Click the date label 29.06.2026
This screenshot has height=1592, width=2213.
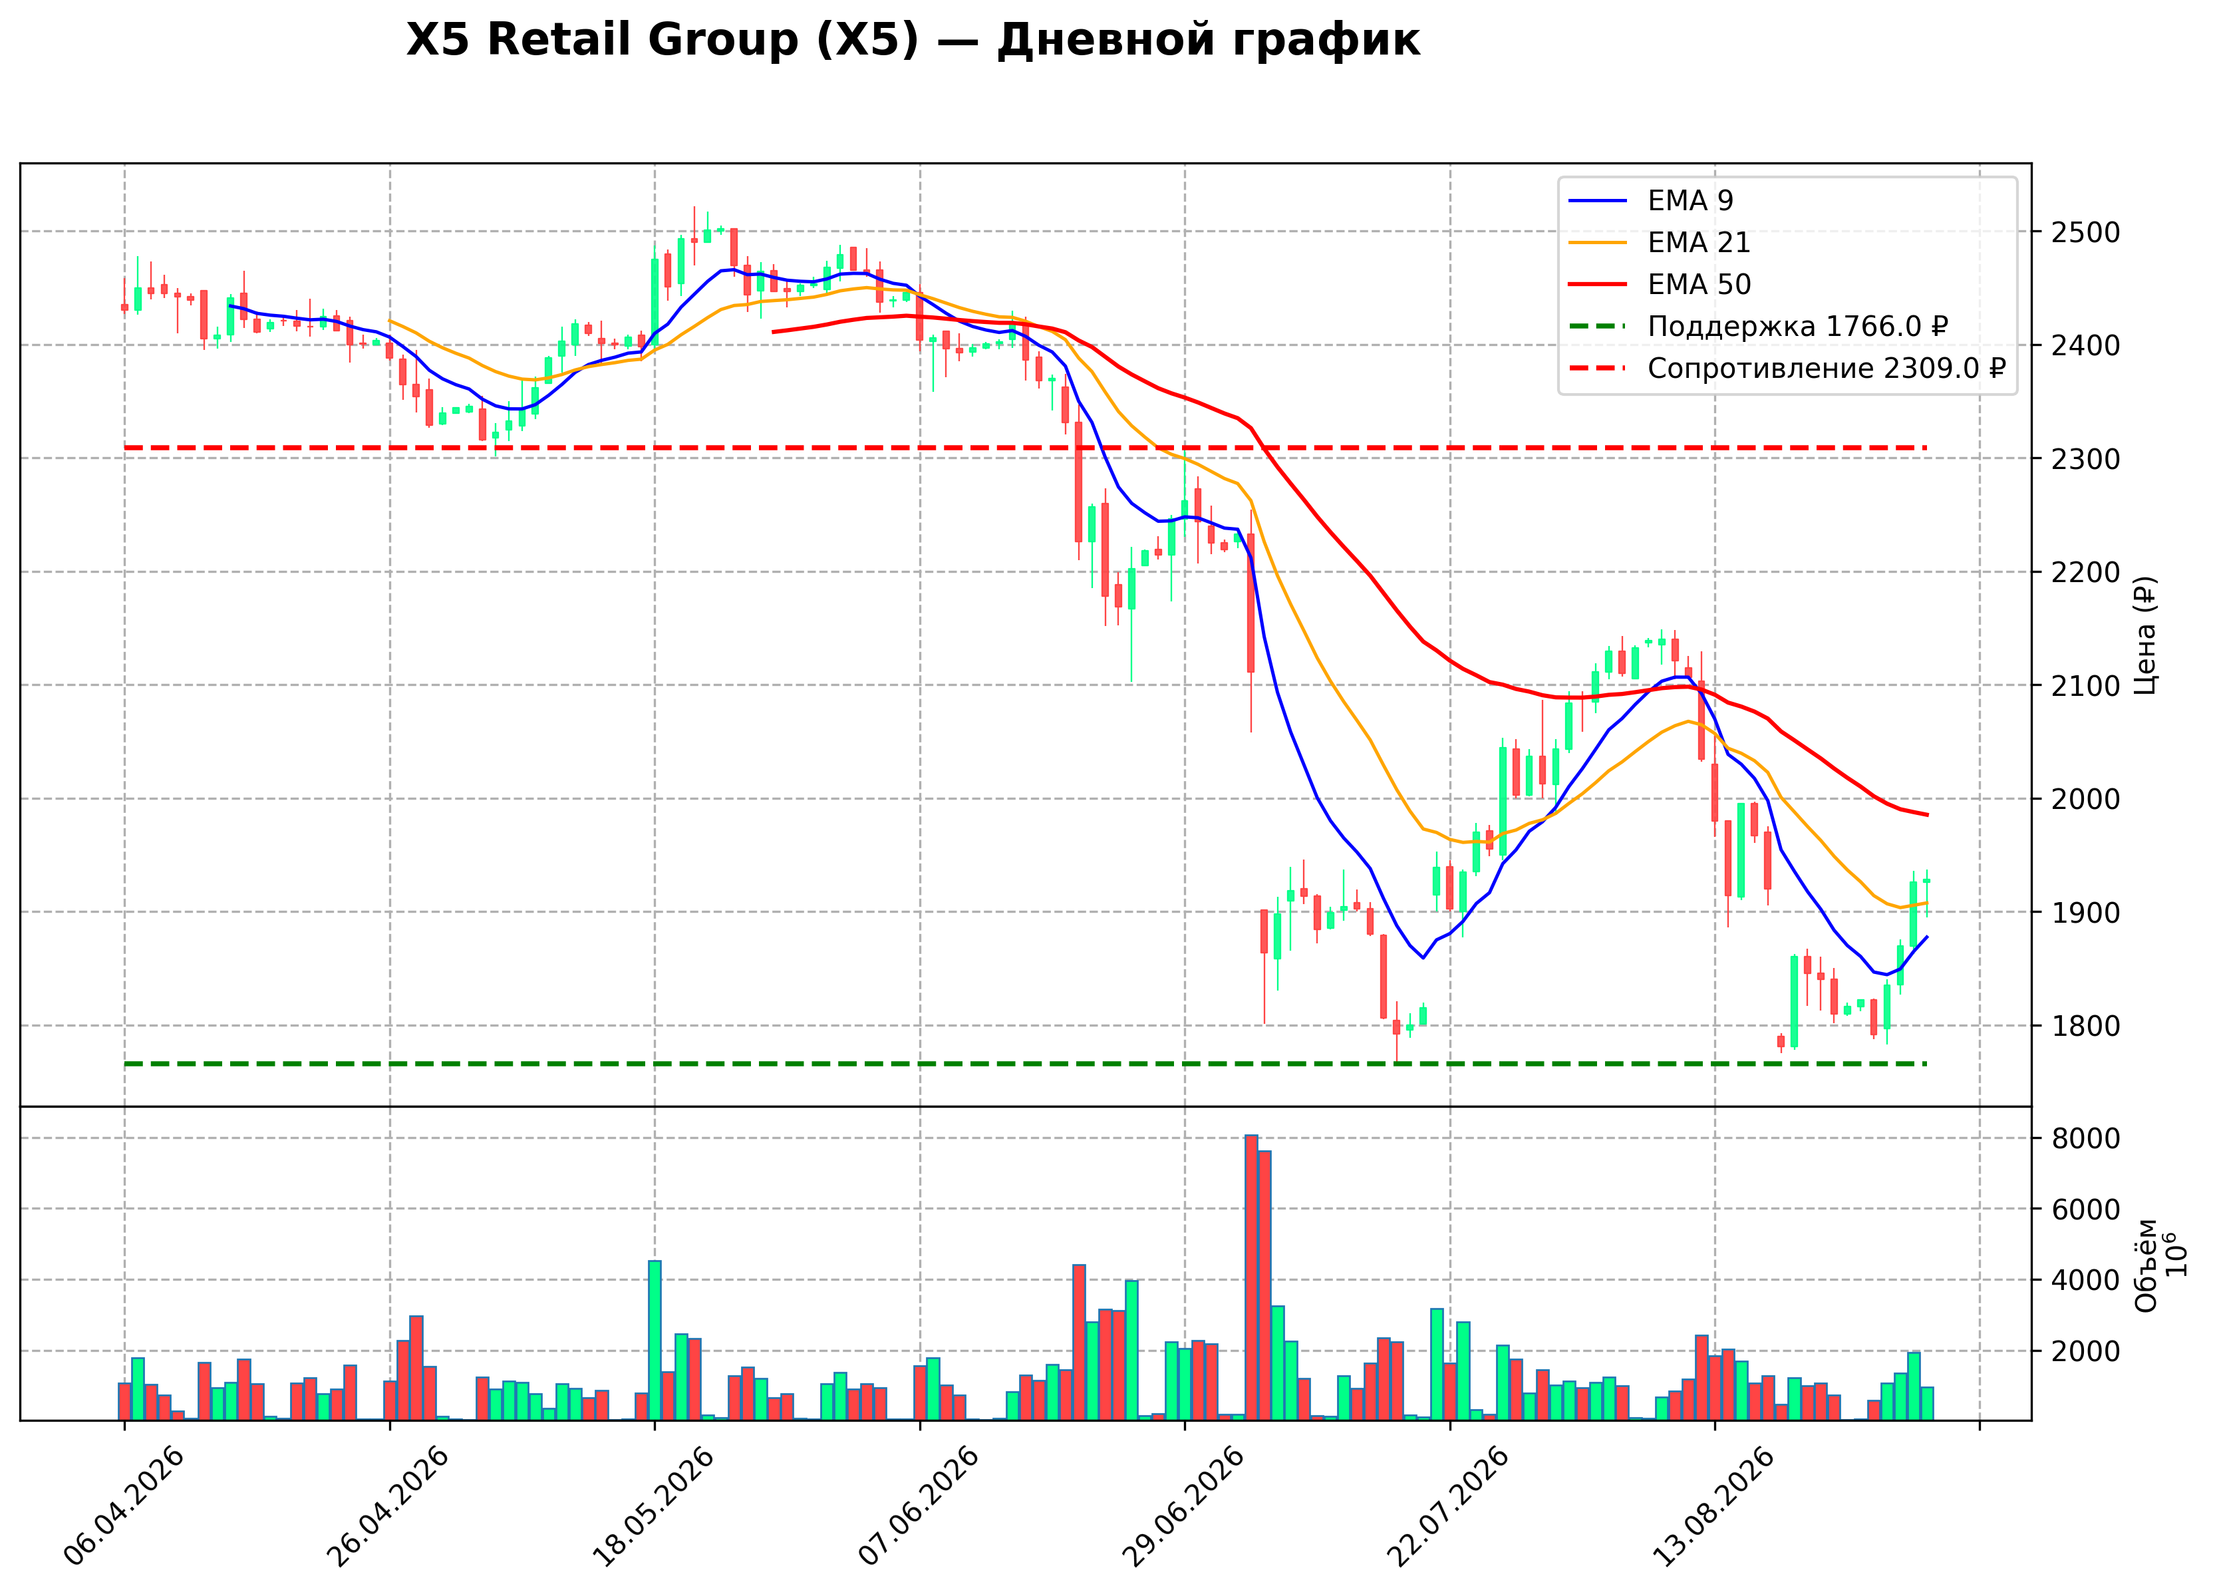1183,1506
